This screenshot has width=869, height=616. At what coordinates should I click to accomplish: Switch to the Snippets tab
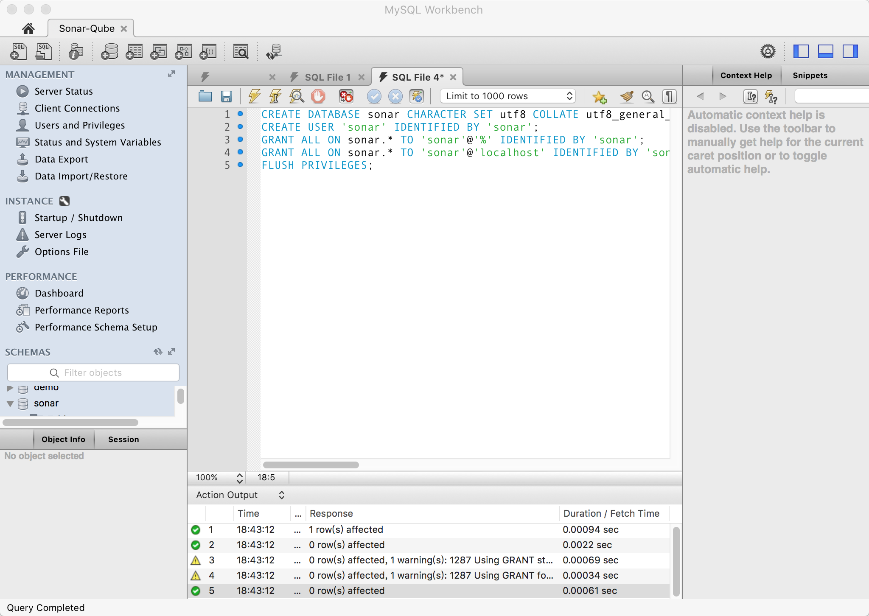coord(810,76)
